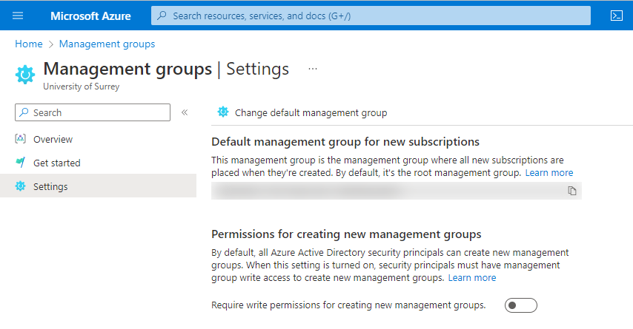Viewport: 633px width, 329px height.
Task: Open the ellipsis more options menu
Action: click(313, 69)
